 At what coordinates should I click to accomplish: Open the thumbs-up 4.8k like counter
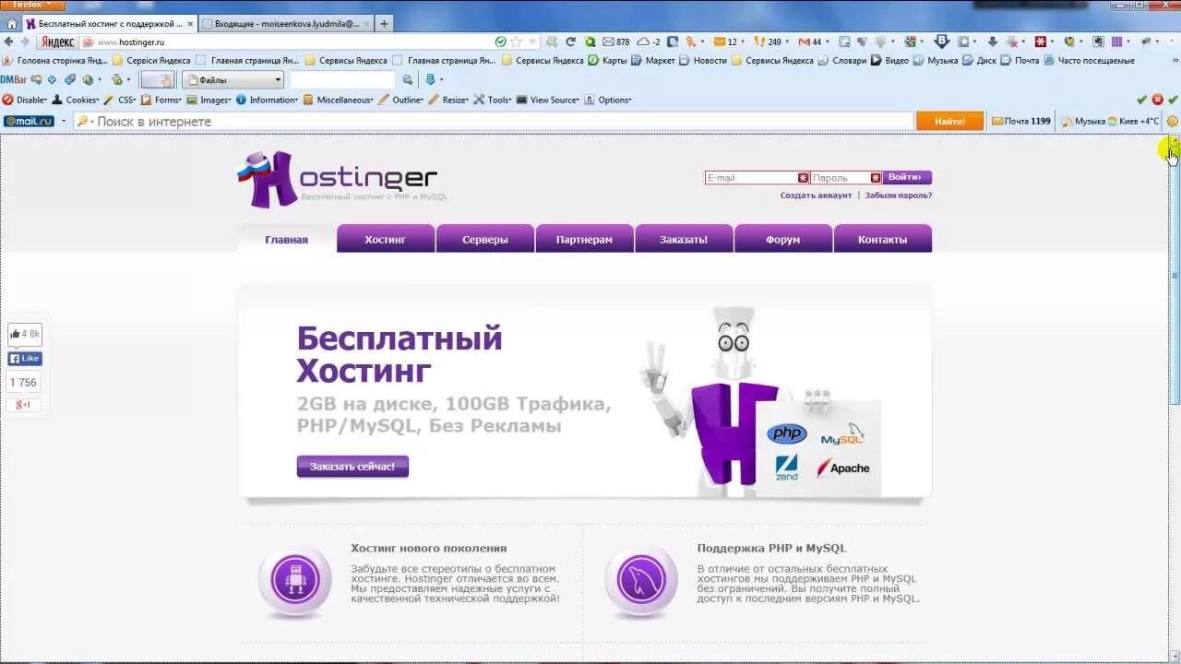(x=25, y=334)
